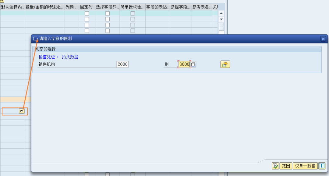Toggle 选择字段只 checkbox in the third table row
329x176 pixels.
point(108,25)
